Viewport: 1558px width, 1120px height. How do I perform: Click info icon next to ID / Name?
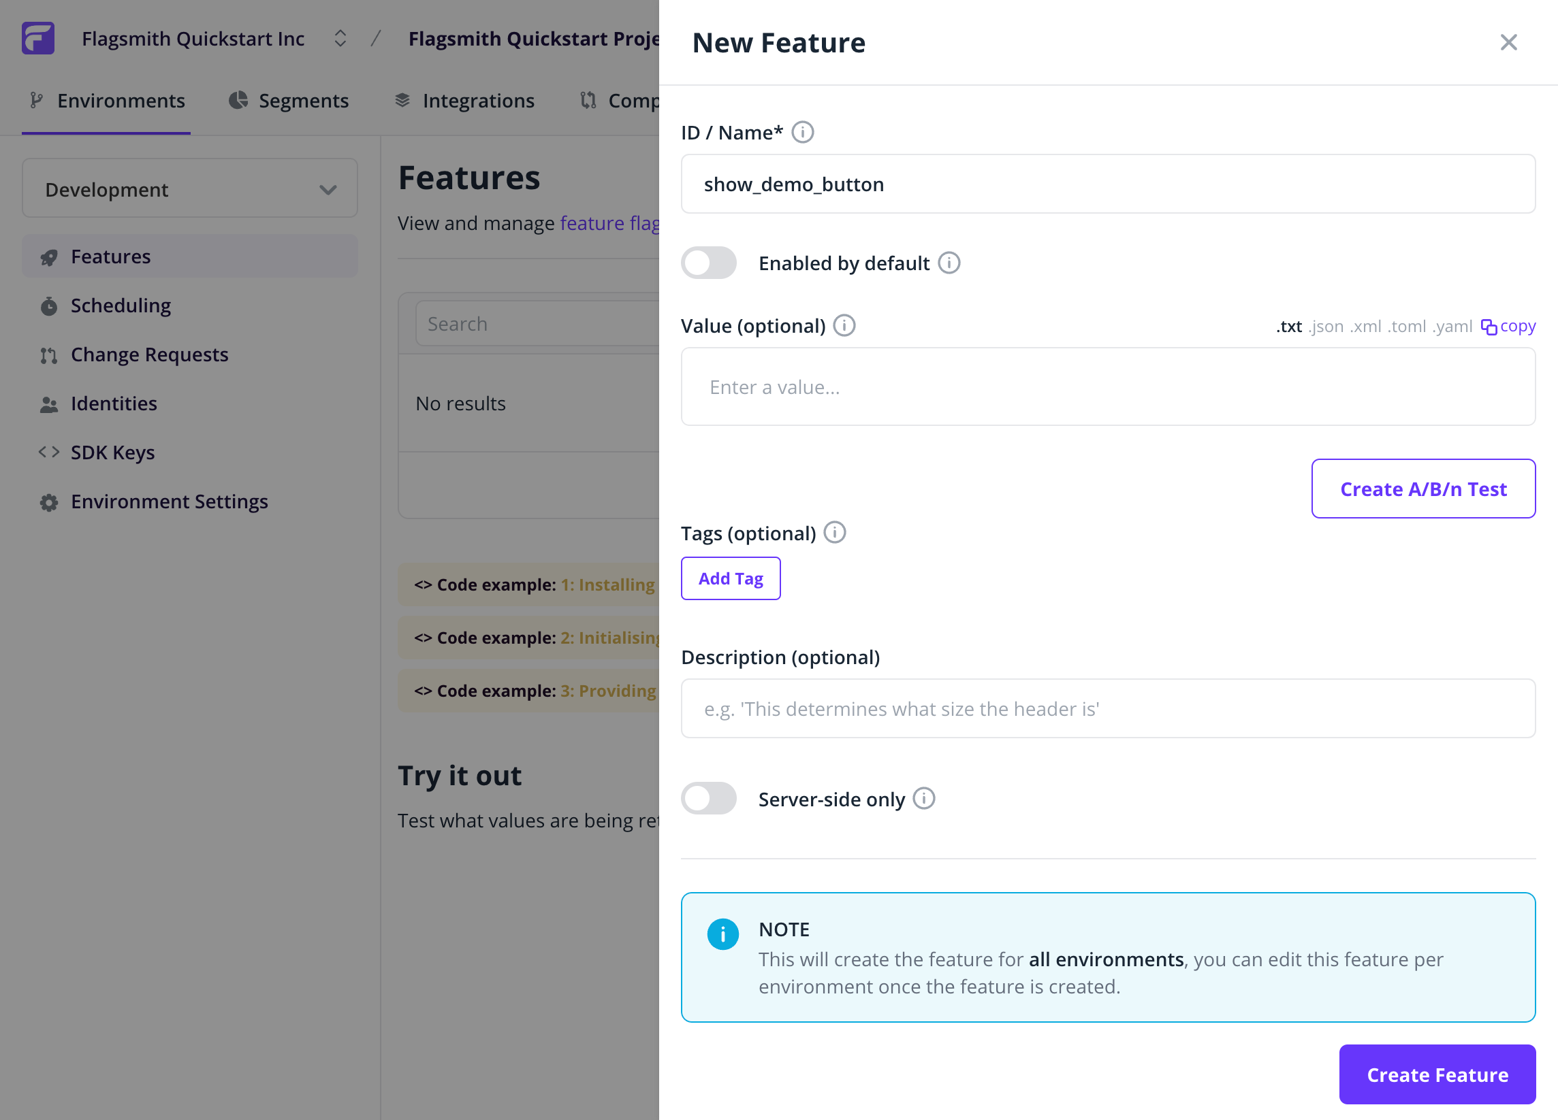pyautogui.click(x=802, y=133)
